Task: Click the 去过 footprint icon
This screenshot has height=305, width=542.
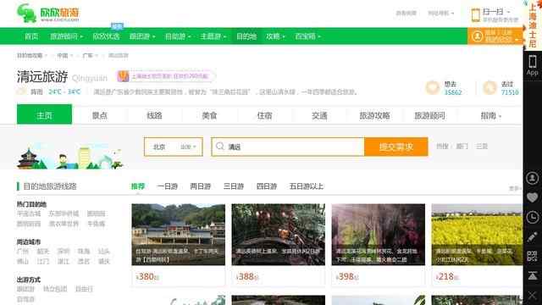Action: 489,88
